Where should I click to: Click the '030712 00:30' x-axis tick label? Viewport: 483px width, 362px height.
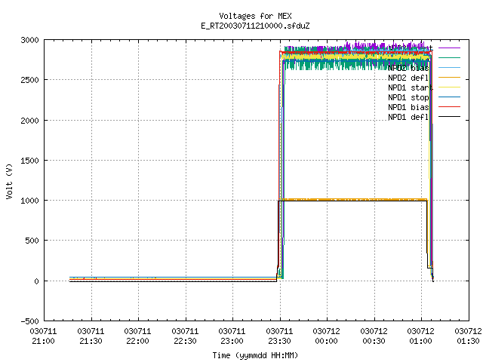point(374,336)
